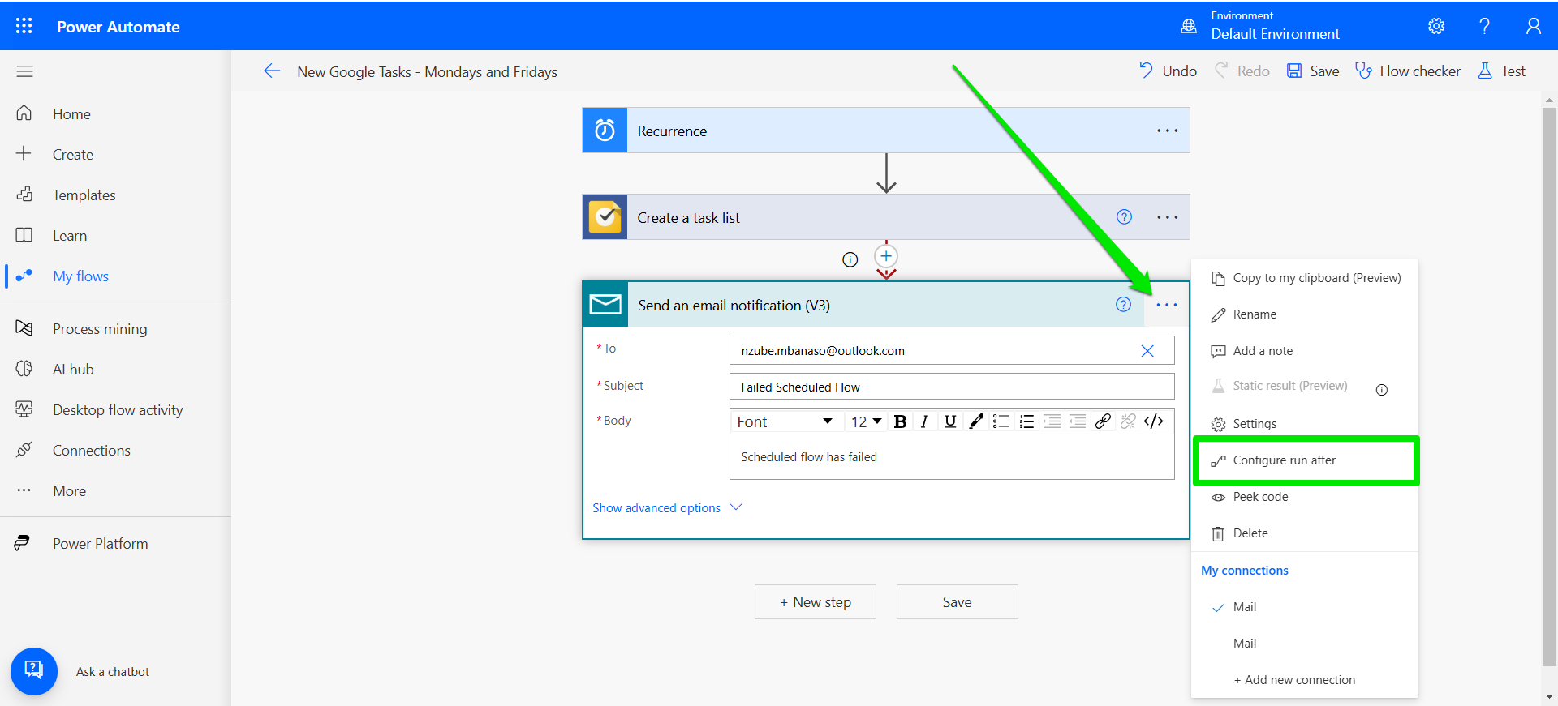Open Recurrence ellipsis menu
The width and height of the screenshot is (1558, 706).
1167,131
